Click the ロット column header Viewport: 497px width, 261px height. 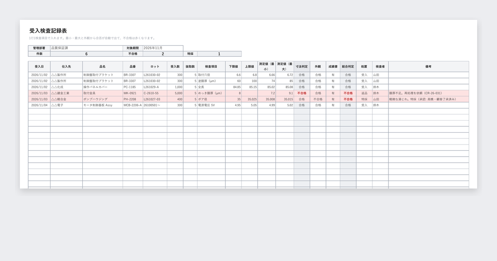pyautogui.click(x=155, y=66)
